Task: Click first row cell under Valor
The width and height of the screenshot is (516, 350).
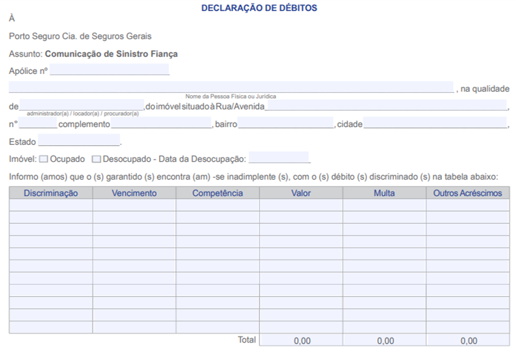Action: 301,205
